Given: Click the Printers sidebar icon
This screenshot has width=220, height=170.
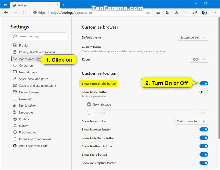Looking at the screenshot, I should click(15, 119).
